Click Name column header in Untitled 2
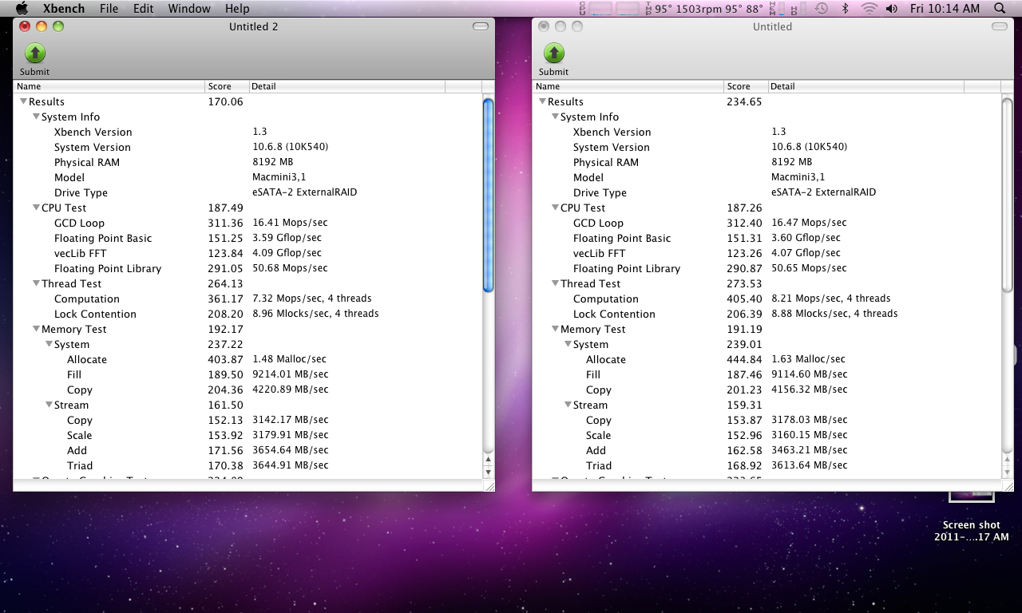This screenshot has width=1022, height=613. click(109, 86)
